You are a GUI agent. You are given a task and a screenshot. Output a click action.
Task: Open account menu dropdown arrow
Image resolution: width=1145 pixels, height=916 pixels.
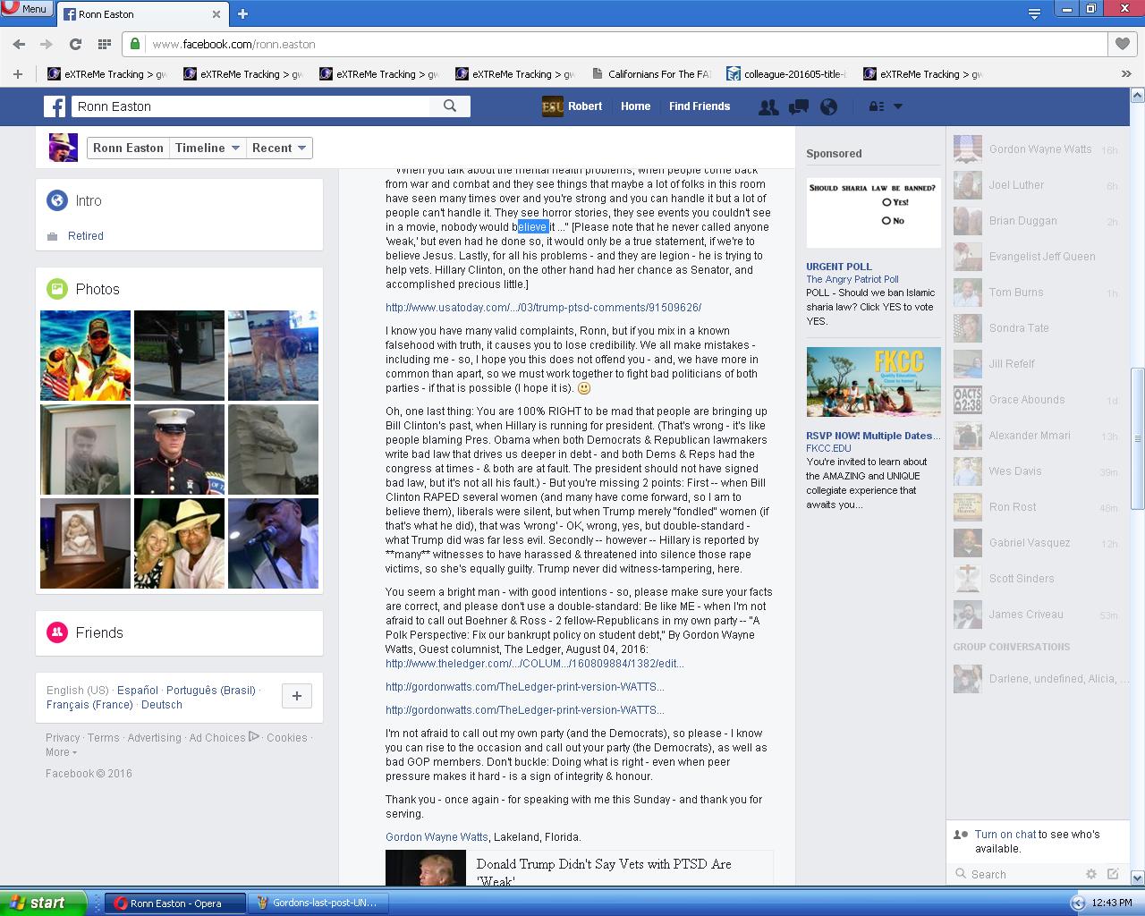pos(898,106)
